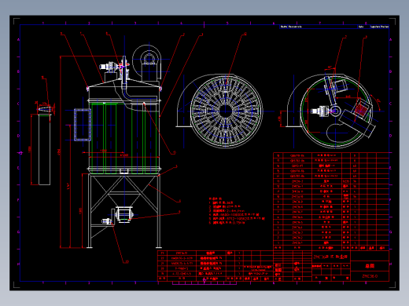
Task: Select the balloon label 10 near bottom
Action: point(127,261)
